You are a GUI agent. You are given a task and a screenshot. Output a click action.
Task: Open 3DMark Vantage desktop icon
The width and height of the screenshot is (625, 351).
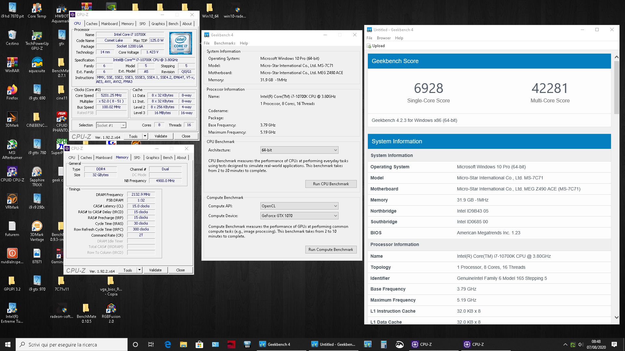click(37, 231)
